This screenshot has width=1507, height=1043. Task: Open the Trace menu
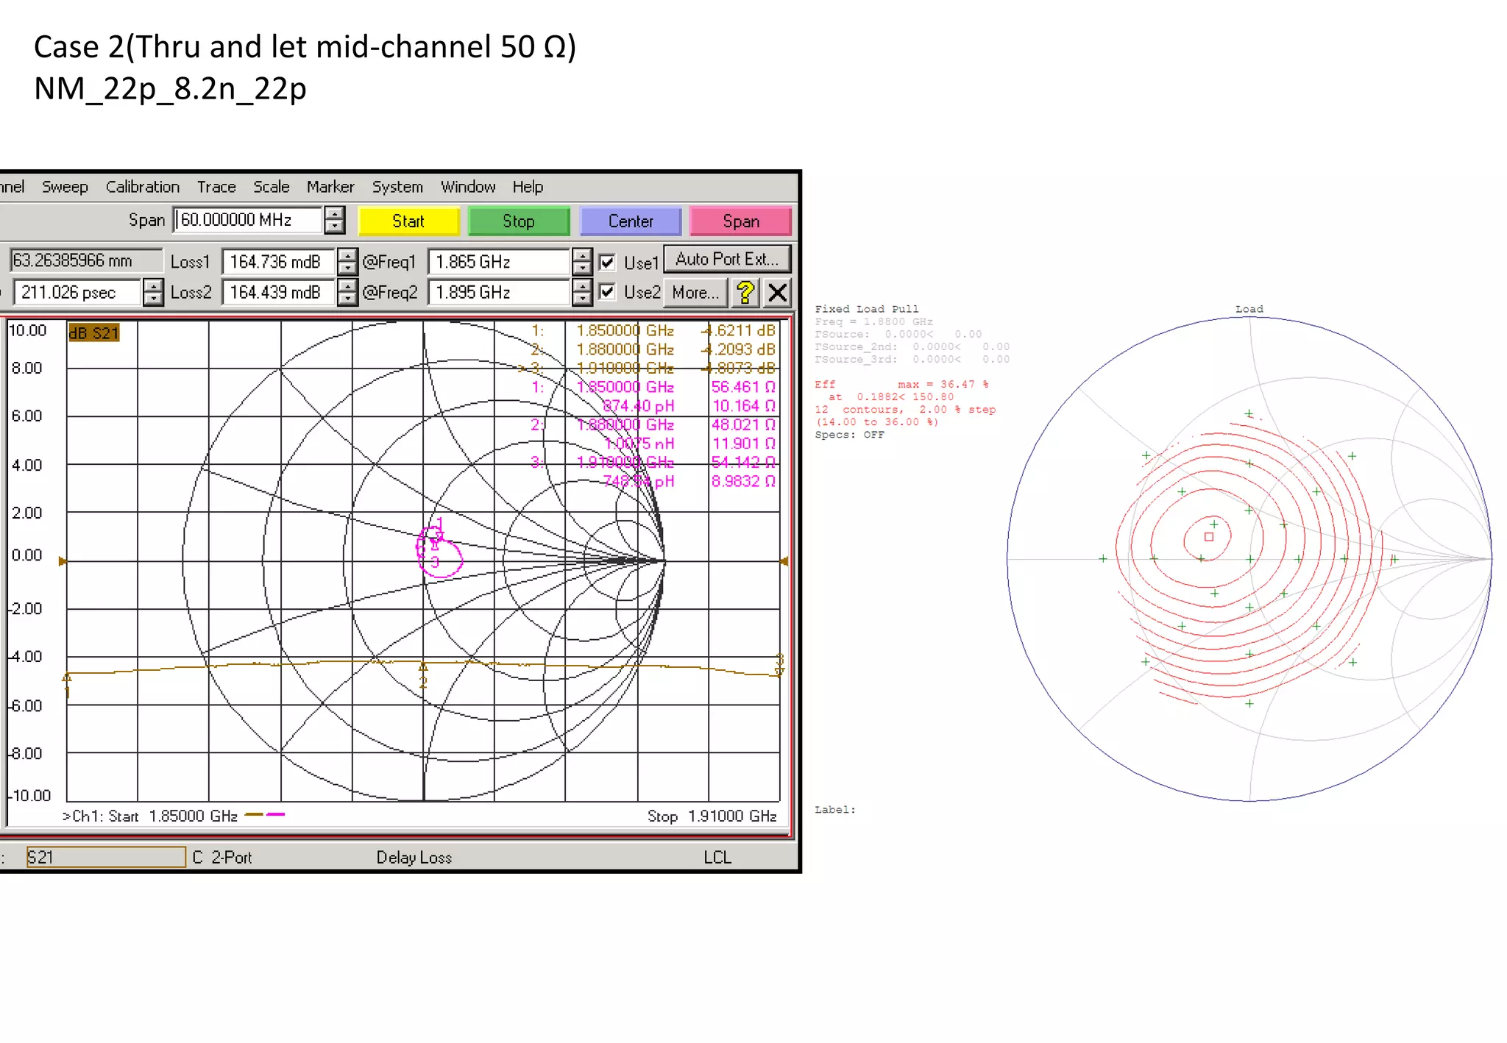tap(216, 187)
